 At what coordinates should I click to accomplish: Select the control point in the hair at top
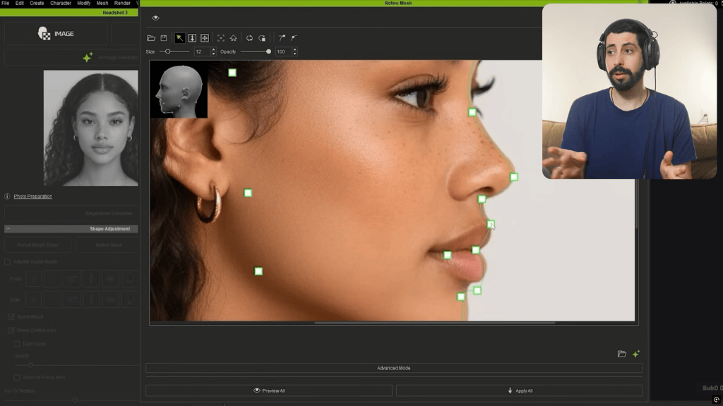click(x=232, y=73)
